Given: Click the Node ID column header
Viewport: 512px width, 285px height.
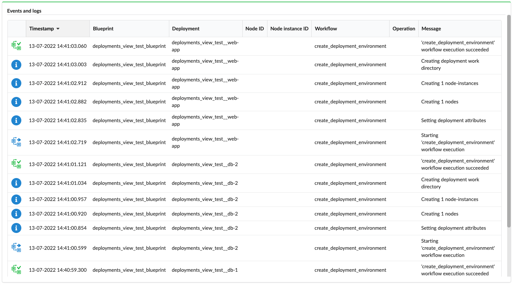Looking at the screenshot, I should 255,28.
